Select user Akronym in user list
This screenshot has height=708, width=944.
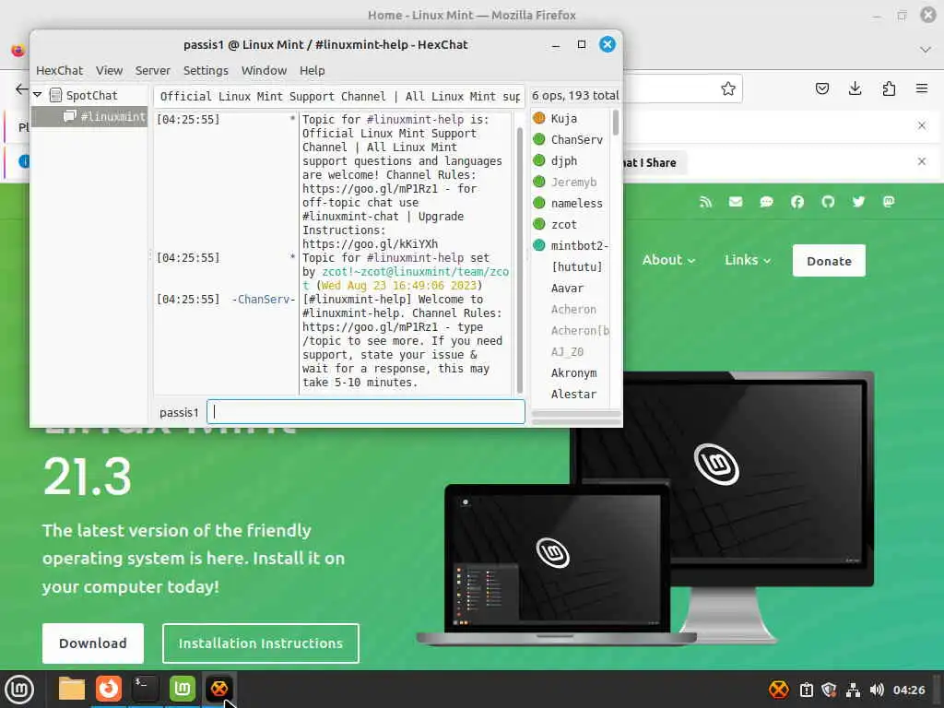[573, 372]
